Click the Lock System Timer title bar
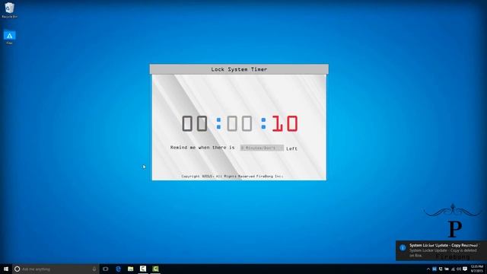The width and height of the screenshot is (487, 274). click(x=239, y=69)
